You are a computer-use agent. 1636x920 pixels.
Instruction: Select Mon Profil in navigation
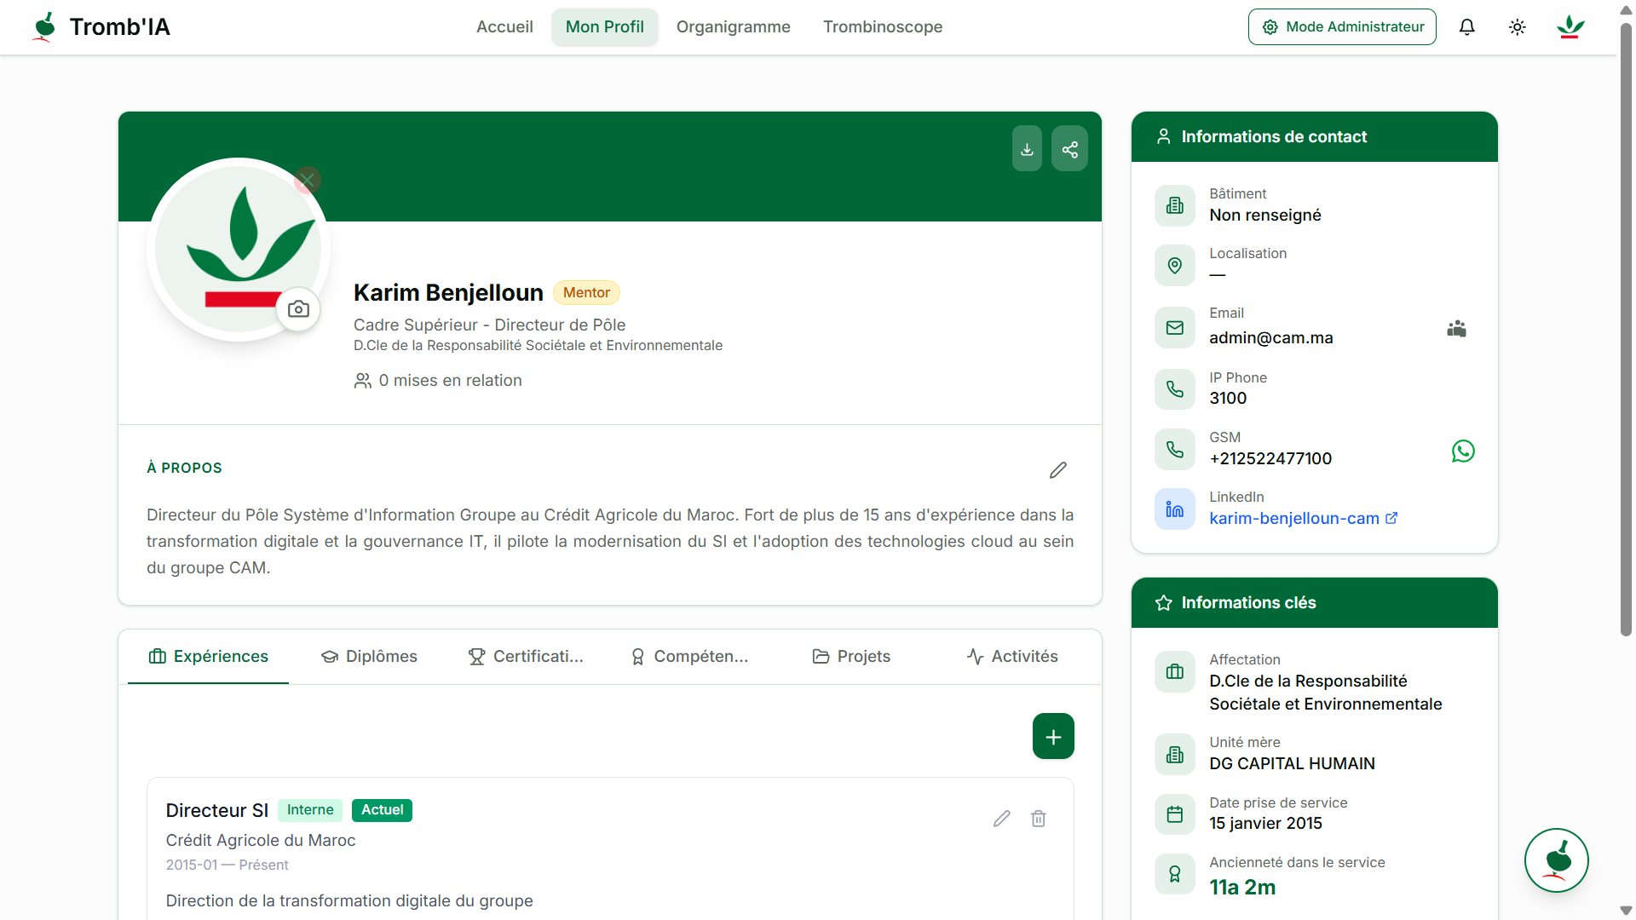pyautogui.click(x=604, y=27)
